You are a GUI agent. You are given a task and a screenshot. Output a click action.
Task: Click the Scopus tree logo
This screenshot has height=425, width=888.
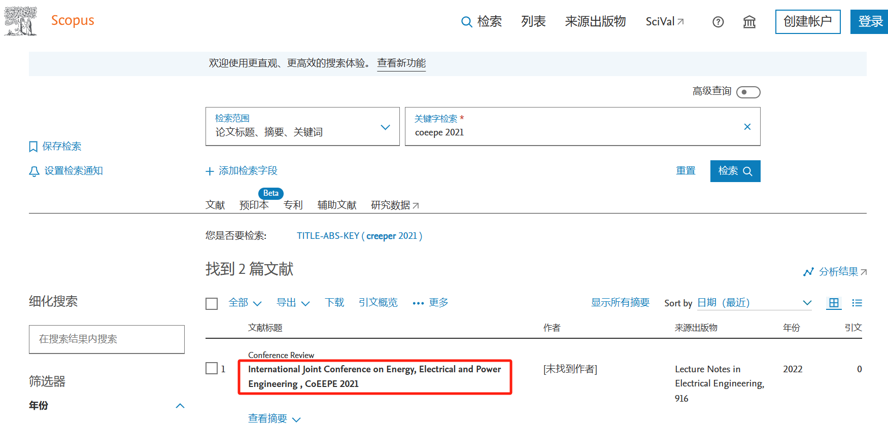coord(21,21)
